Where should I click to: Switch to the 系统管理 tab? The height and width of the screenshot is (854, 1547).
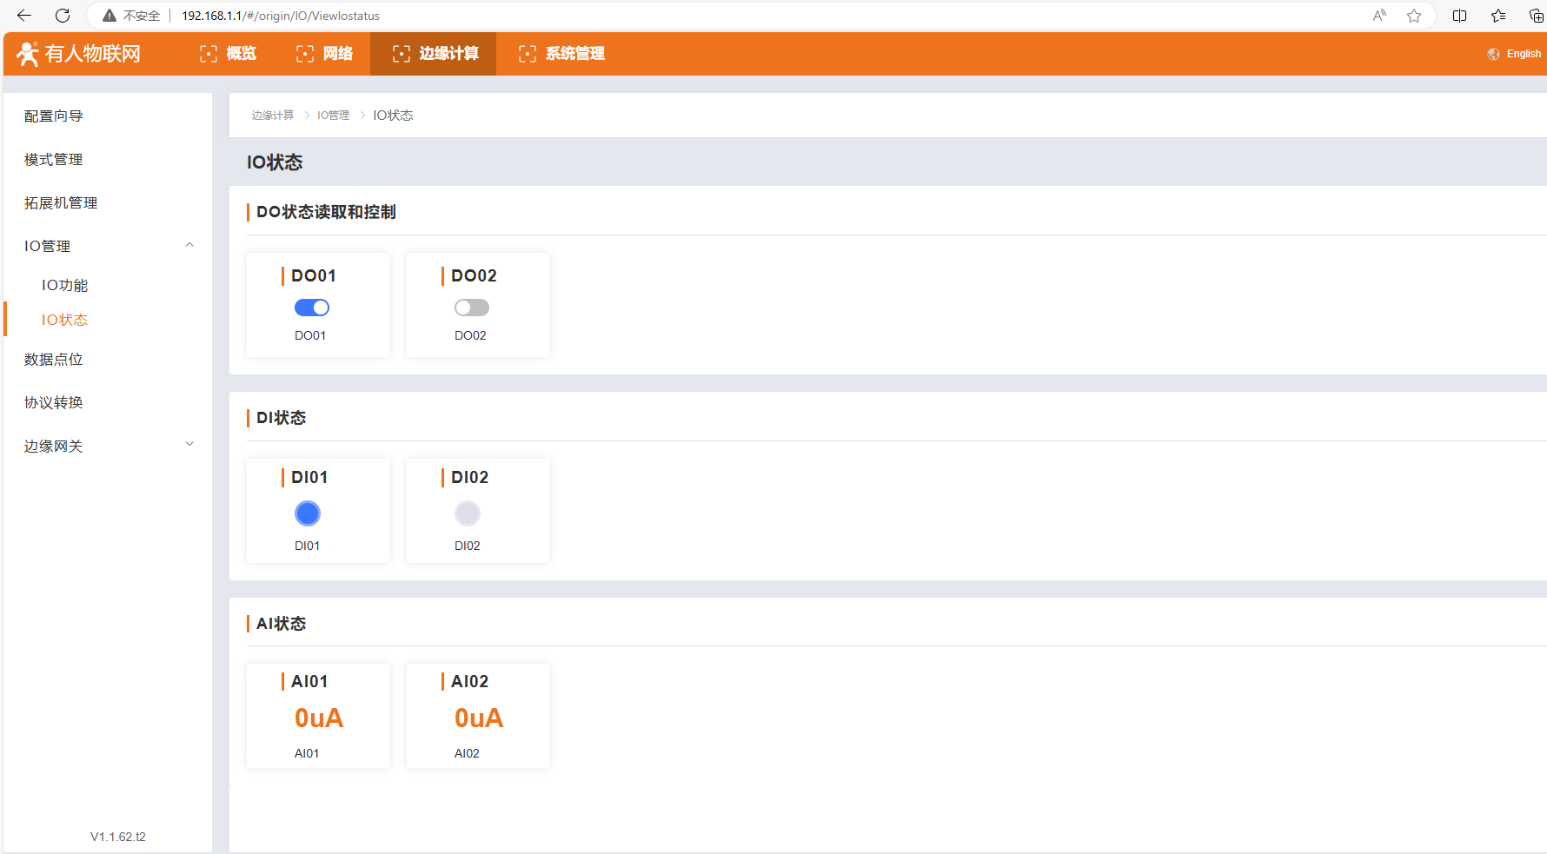561,54
